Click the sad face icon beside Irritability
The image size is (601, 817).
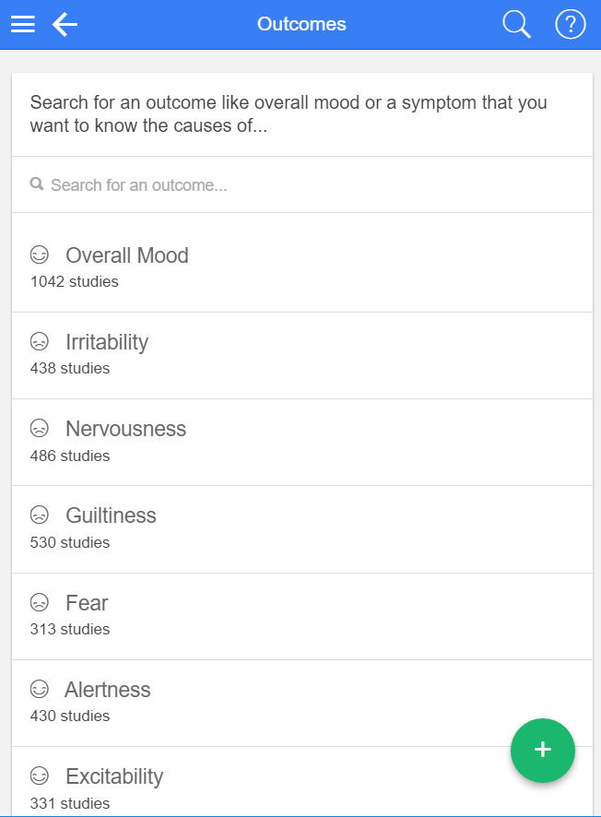pos(39,342)
